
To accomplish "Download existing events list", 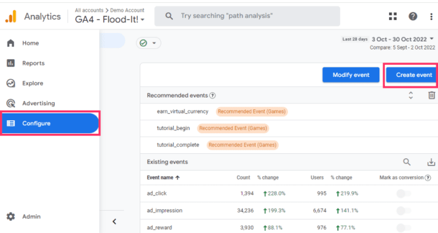I will (x=431, y=162).
